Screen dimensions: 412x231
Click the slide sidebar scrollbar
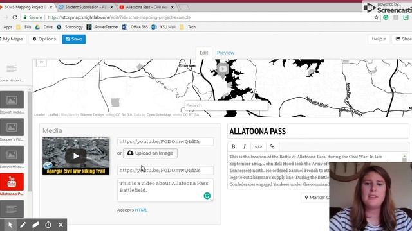[30, 141]
